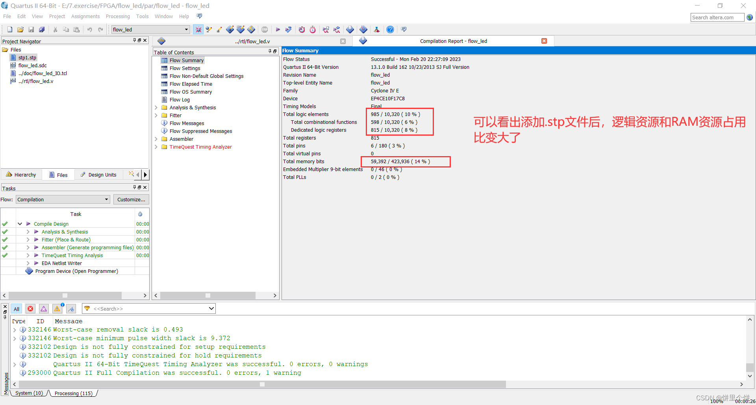Filter messages by errors only
Screen dimensions: 756x405
coord(30,309)
